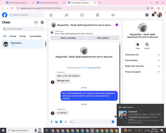The height and width of the screenshot is (133, 166).
Task: Open the Gaming icon in top navigation
Action: pyautogui.click(x=113, y=15)
